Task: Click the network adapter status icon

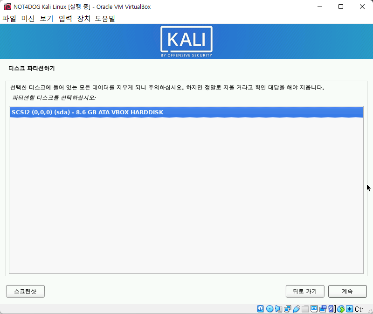Action: click(x=287, y=309)
